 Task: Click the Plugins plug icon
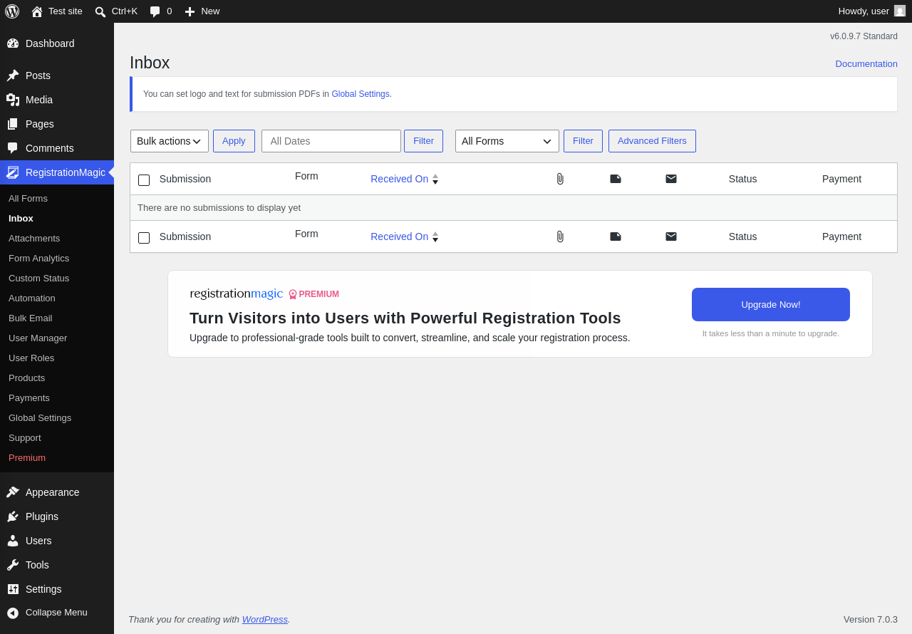[13, 516]
